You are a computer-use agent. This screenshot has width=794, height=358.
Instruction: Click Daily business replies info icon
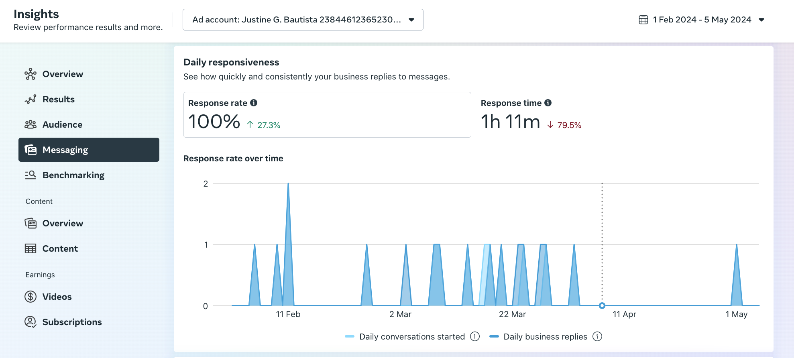[x=597, y=336]
